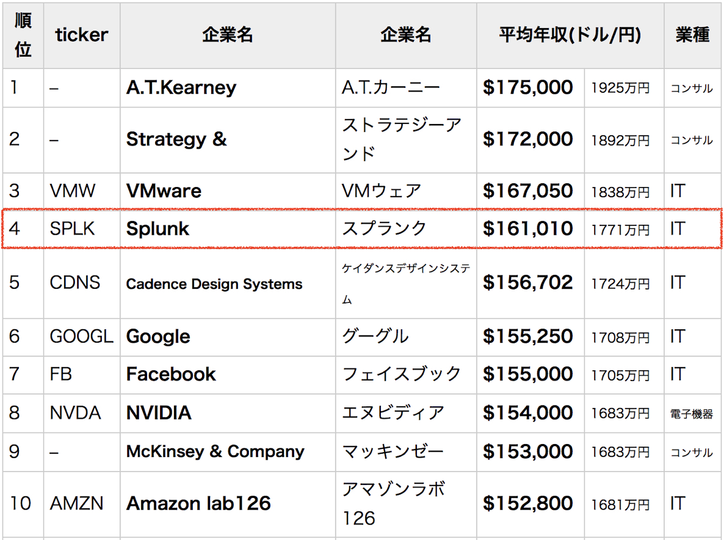Click the 業種 column header
The image size is (724, 540).
tap(692, 35)
